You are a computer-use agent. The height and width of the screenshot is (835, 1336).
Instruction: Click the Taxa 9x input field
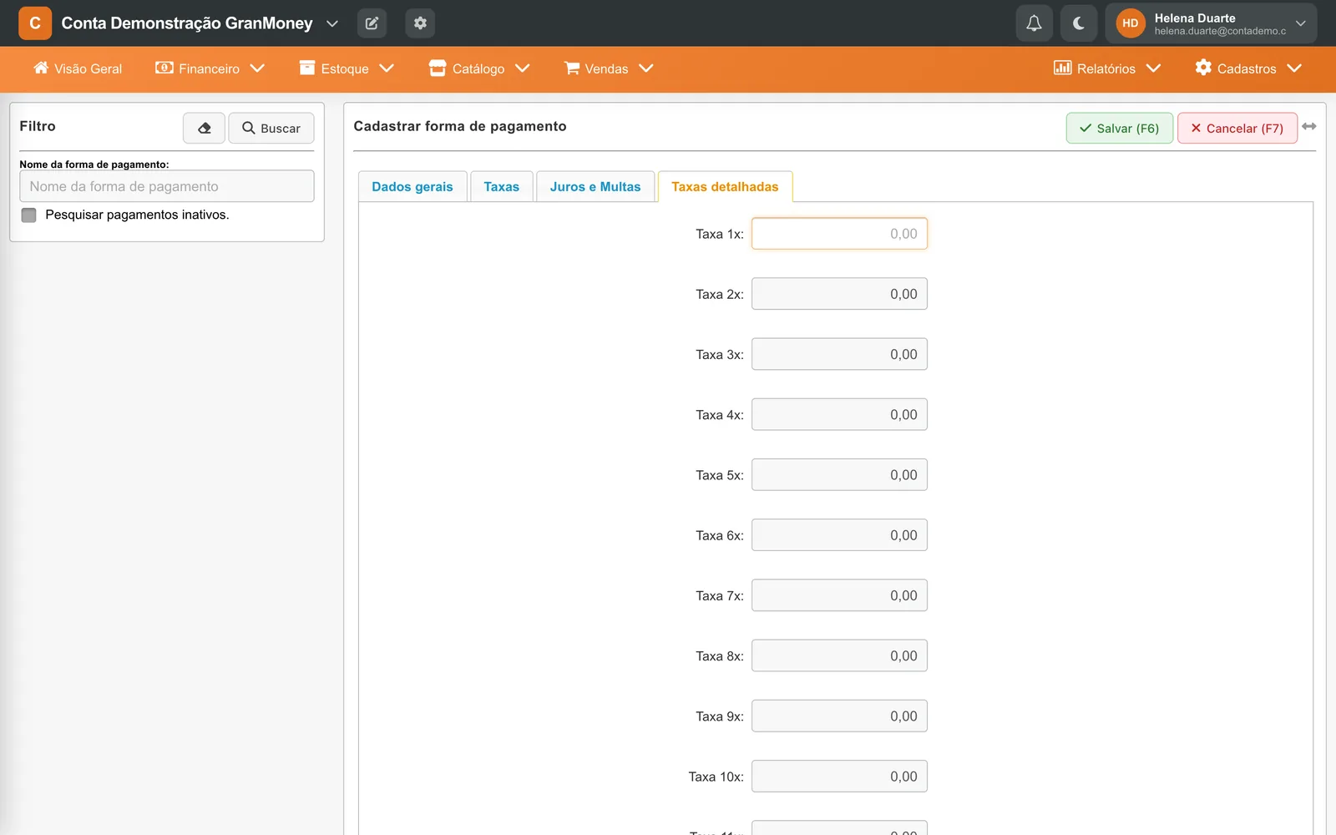pos(839,716)
